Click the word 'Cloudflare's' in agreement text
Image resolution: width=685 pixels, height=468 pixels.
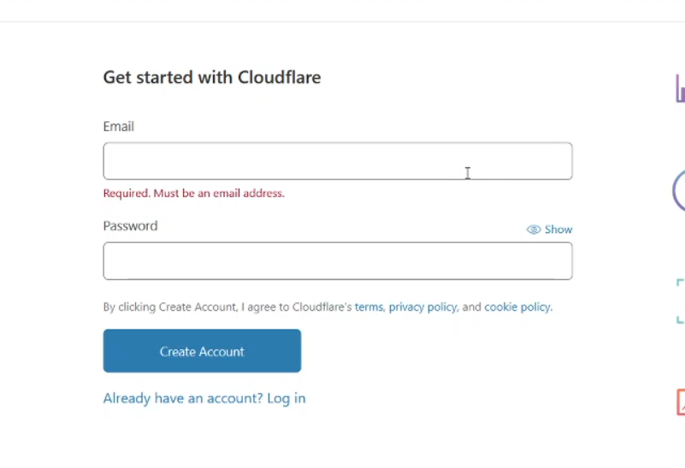tap(322, 307)
